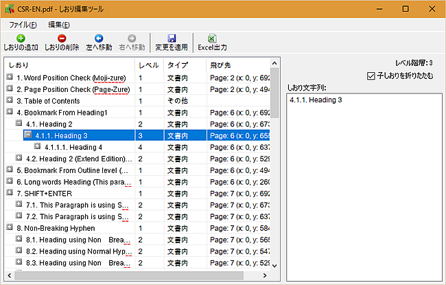Collapse the 4.1. Heading 2 tree node
This screenshot has width=446, height=285.
point(19,124)
